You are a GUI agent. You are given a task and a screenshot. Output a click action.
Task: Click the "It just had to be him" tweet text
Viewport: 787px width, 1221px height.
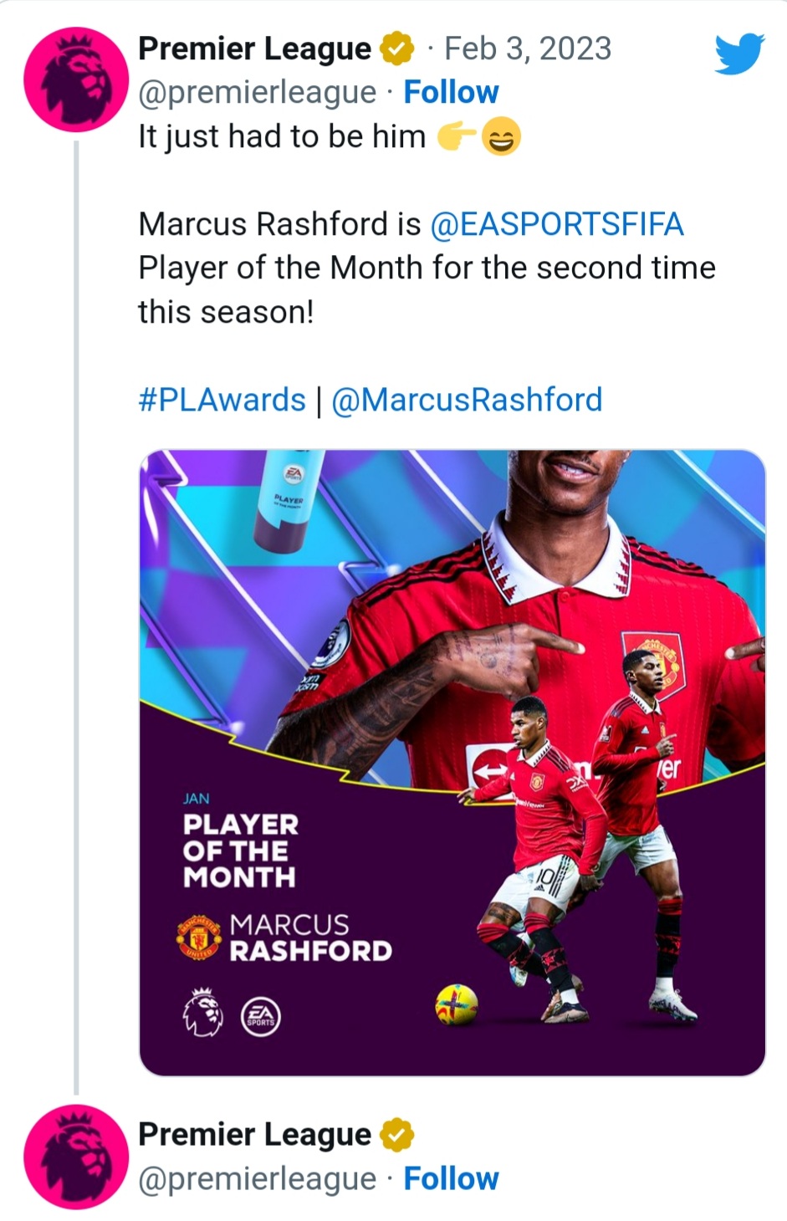click(x=282, y=136)
